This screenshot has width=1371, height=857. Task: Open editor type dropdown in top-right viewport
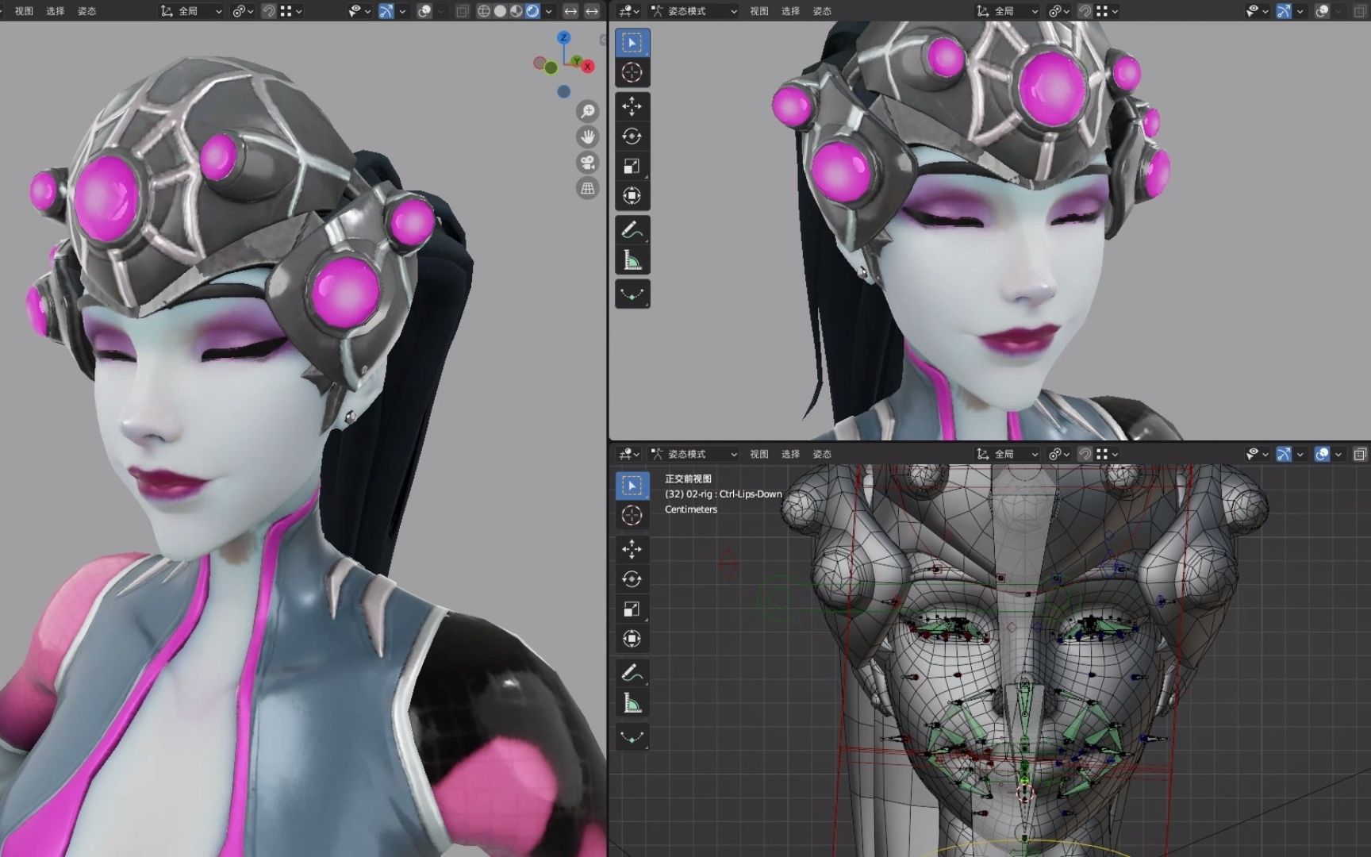[629, 11]
